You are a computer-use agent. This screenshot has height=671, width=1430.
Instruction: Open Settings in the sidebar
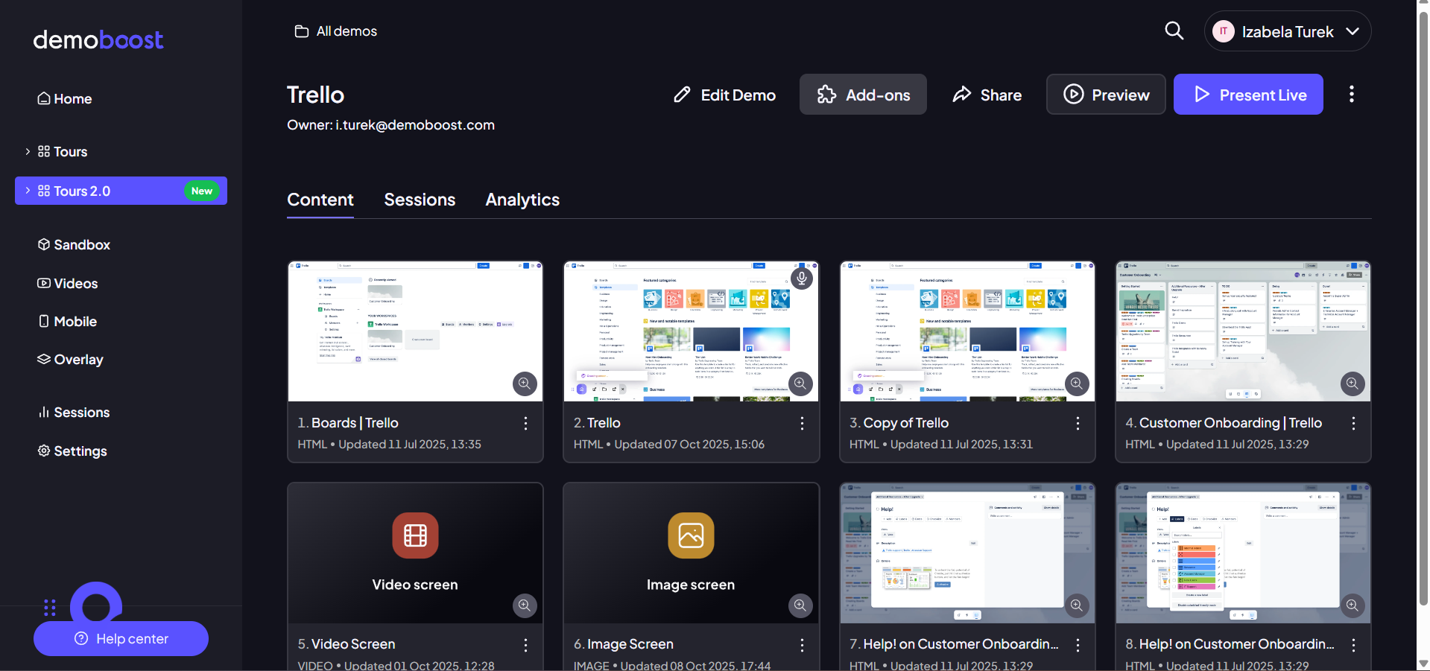point(72,451)
